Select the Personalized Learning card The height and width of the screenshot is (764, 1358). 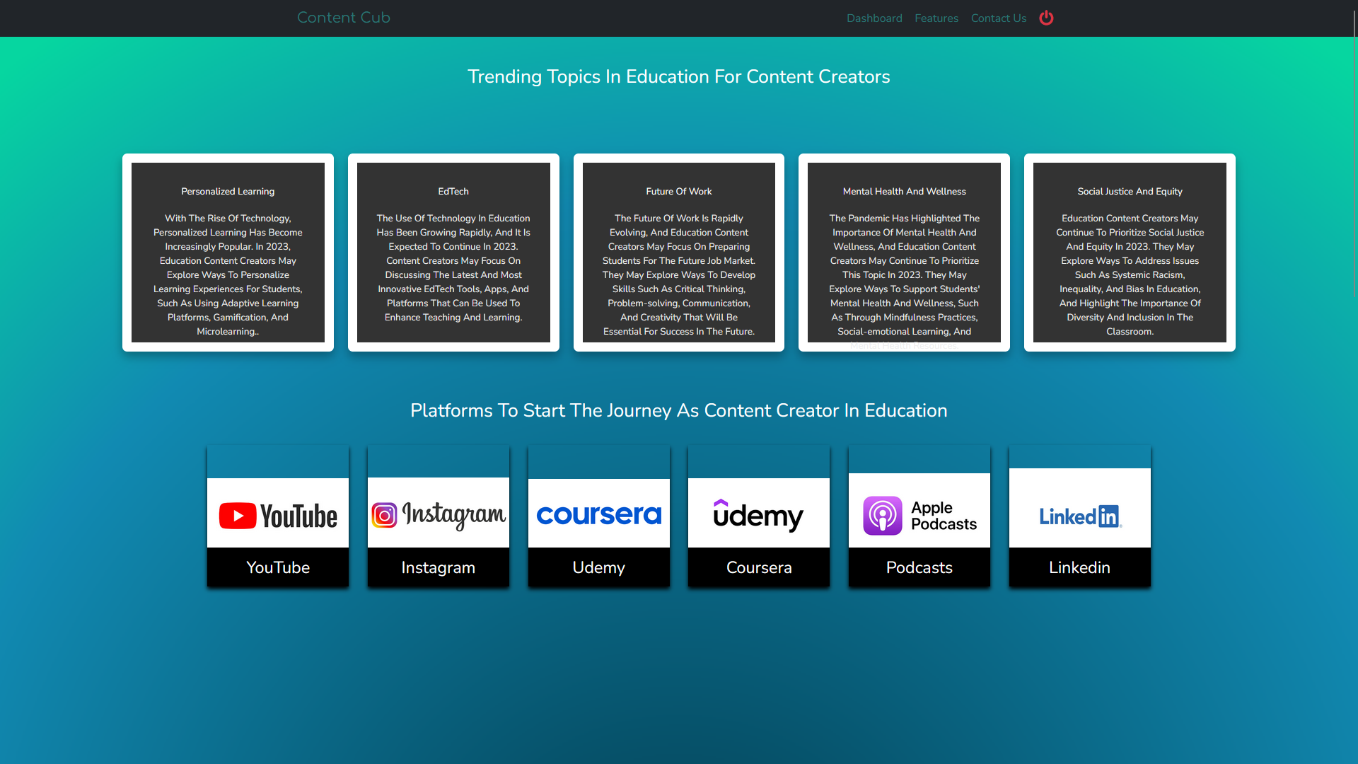tap(228, 253)
